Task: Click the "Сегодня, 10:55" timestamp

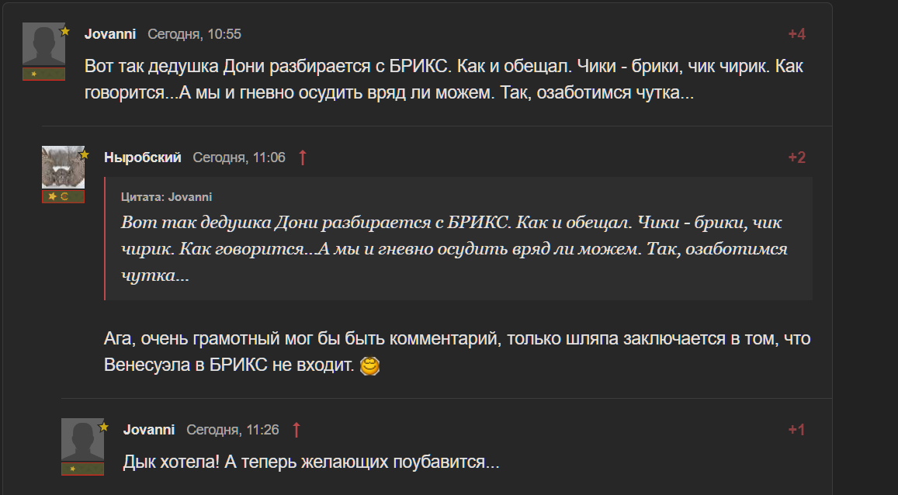Action: (195, 34)
